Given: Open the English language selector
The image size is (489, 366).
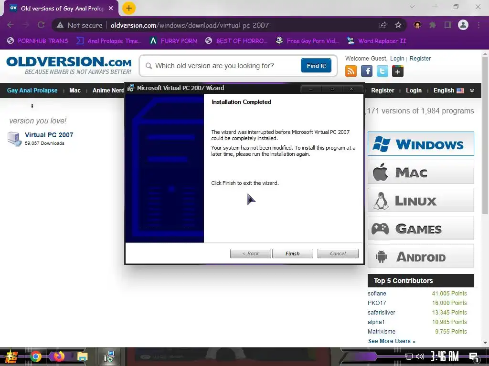Looking at the screenshot, I should pyautogui.click(x=448, y=90).
